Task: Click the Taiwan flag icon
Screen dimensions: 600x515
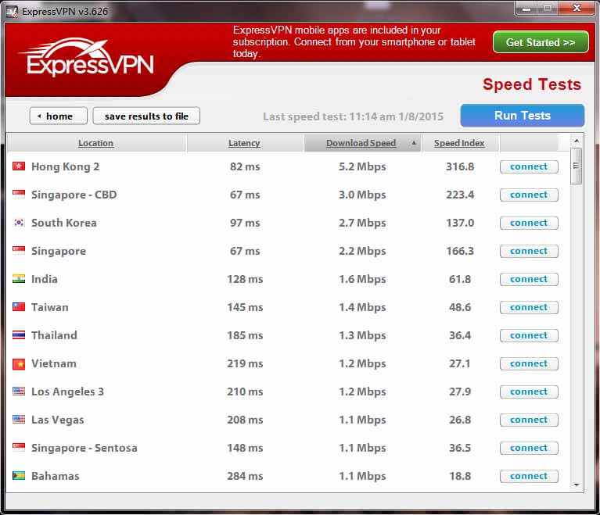Action: point(19,307)
